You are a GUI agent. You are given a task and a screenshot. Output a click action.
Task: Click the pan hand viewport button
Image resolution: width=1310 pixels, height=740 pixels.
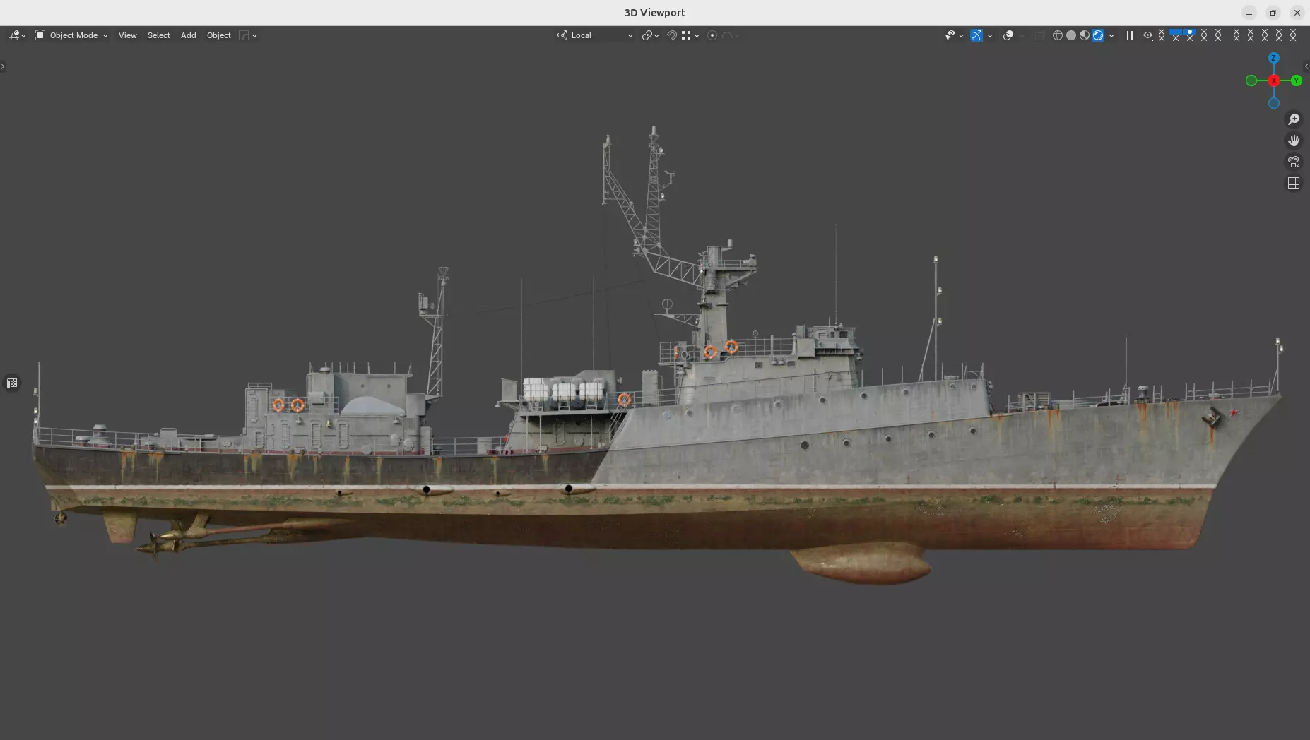coord(1294,141)
